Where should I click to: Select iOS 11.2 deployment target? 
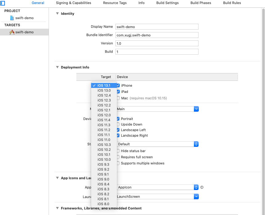[x=104, y=130]
